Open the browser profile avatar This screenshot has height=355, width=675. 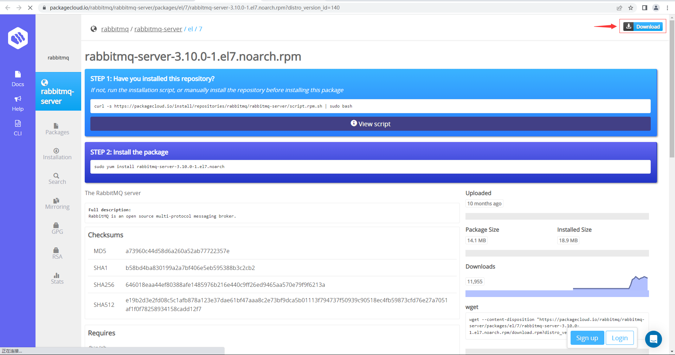tap(656, 8)
